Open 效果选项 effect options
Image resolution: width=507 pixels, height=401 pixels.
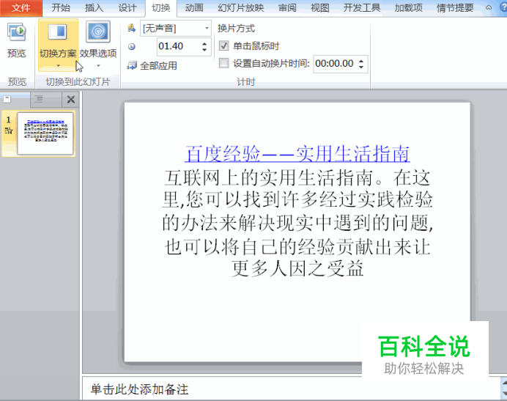(x=98, y=45)
